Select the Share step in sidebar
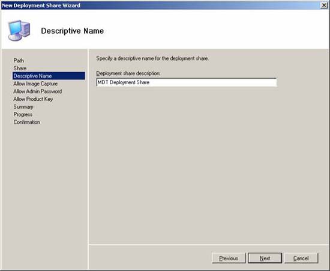 (x=20, y=69)
